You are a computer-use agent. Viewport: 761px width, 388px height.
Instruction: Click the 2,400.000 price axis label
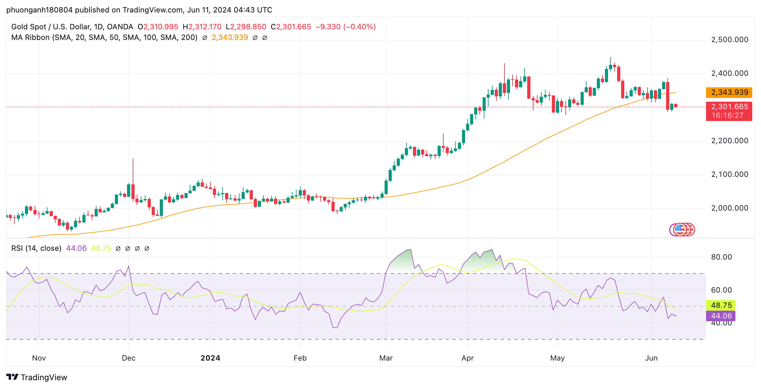point(729,73)
